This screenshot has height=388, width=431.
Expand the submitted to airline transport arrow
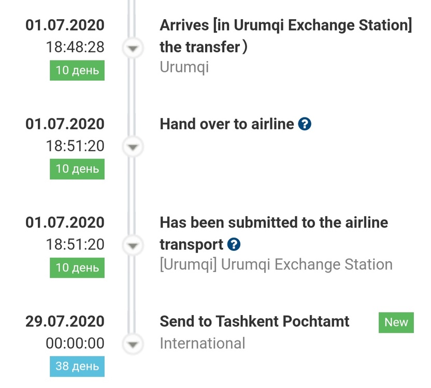click(133, 245)
